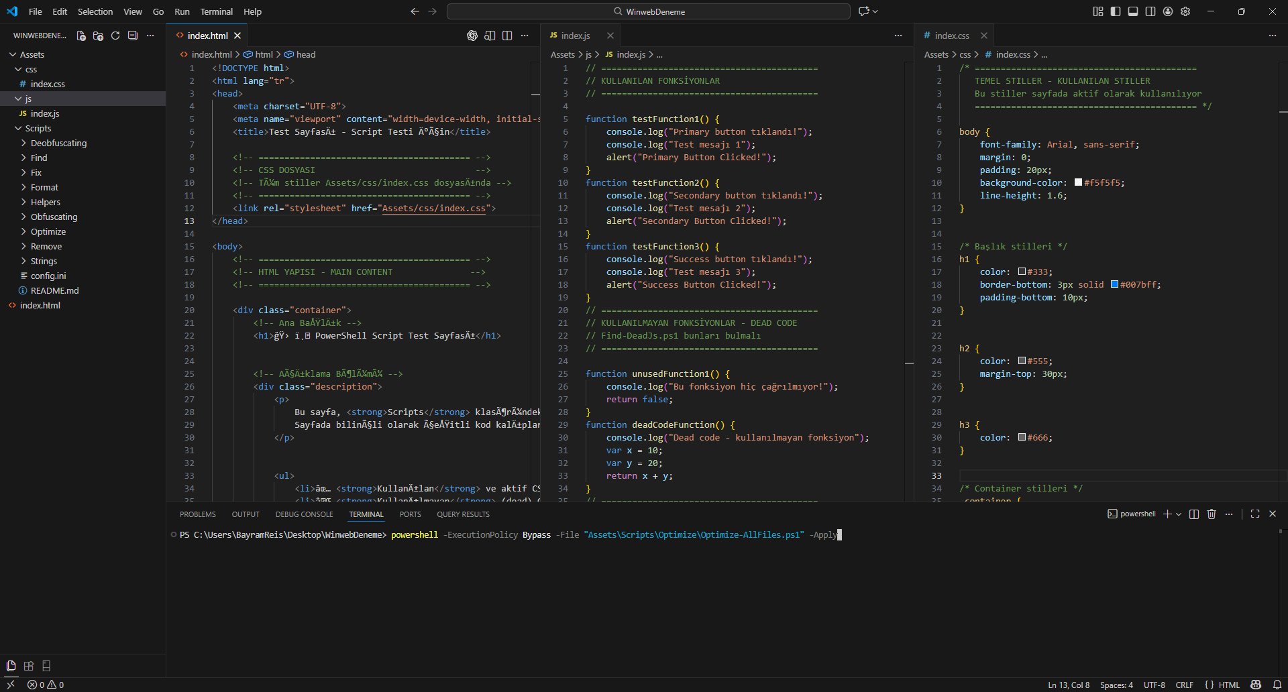1288x692 pixels.
Task: Expand the Deobfuscating folder
Action: tap(58, 143)
